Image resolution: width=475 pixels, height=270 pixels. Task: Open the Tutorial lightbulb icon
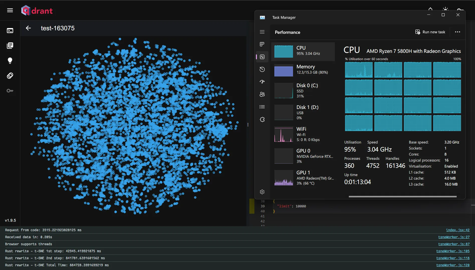10,60
